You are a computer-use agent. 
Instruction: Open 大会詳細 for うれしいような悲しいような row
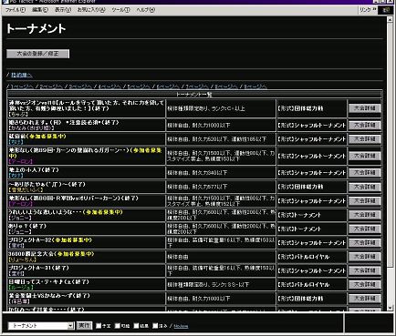tap(365, 215)
